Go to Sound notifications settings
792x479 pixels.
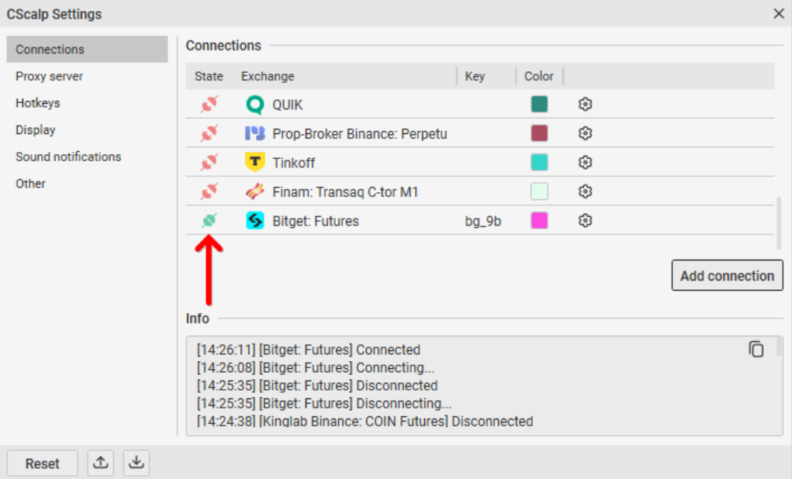click(x=68, y=157)
